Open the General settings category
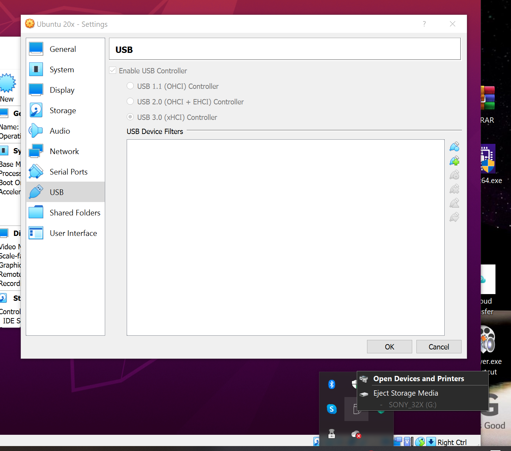 (x=66, y=49)
